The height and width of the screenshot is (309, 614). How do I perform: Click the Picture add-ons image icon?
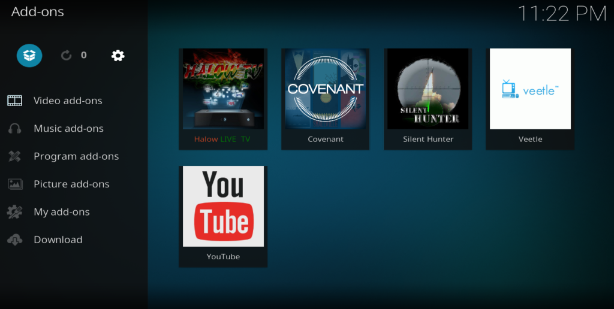coord(15,184)
